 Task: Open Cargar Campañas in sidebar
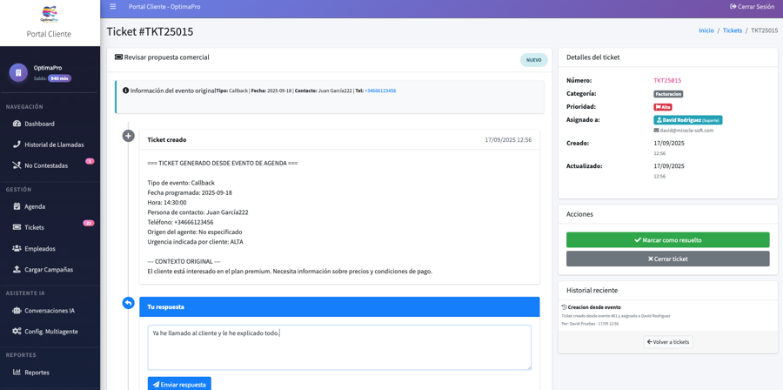[x=49, y=269]
